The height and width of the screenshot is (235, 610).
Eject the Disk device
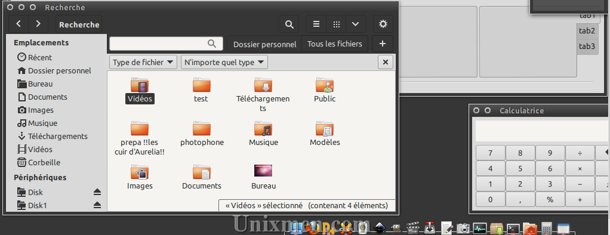tap(97, 192)
